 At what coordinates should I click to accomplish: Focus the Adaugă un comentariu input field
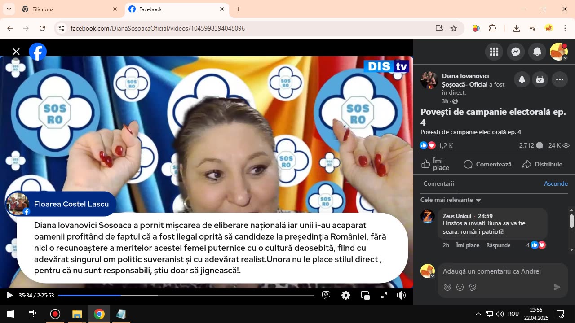[x=502, y=271]
